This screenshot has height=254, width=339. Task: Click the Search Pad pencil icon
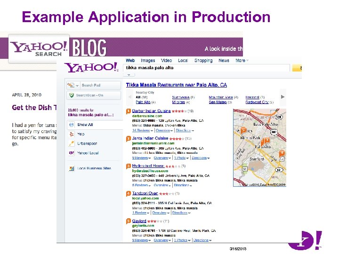(x=71, y=85)
